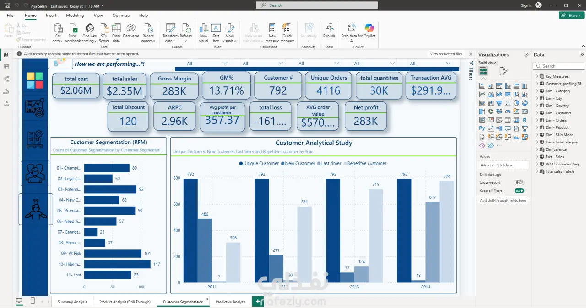Click the customers page navigation icon
The height and width of the screenshot is (308, 586).
point(35,173)
